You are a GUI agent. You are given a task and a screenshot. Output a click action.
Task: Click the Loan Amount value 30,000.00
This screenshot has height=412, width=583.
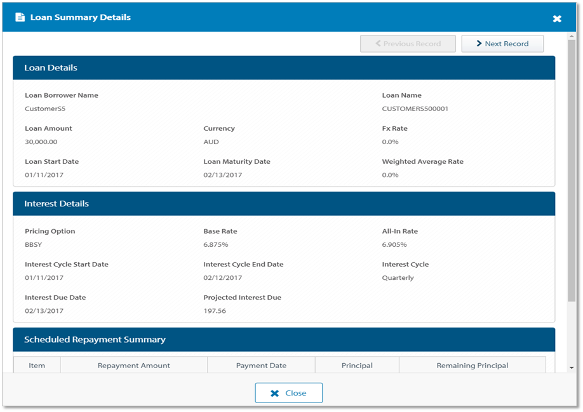click(x=41, y=142)
